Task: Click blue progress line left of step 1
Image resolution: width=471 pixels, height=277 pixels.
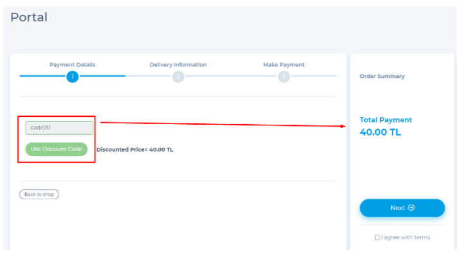Action: click(42, 76)
